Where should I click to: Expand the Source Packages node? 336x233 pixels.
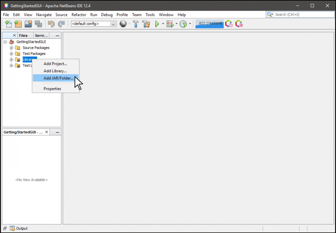point(11,48)
